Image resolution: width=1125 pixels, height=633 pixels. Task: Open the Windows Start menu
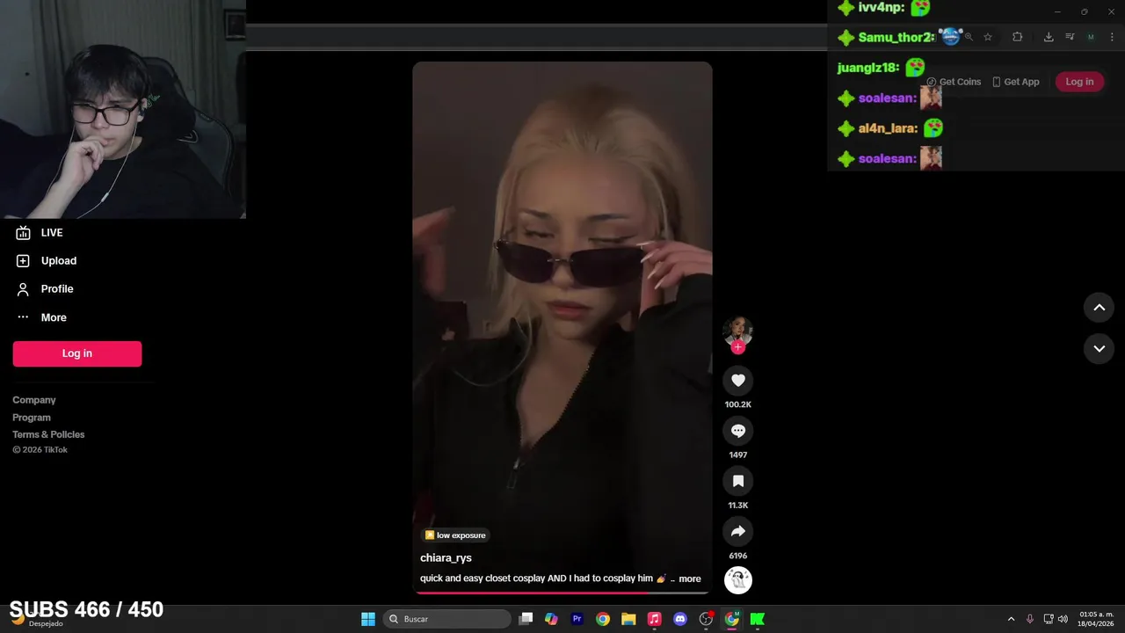(368, 619)
